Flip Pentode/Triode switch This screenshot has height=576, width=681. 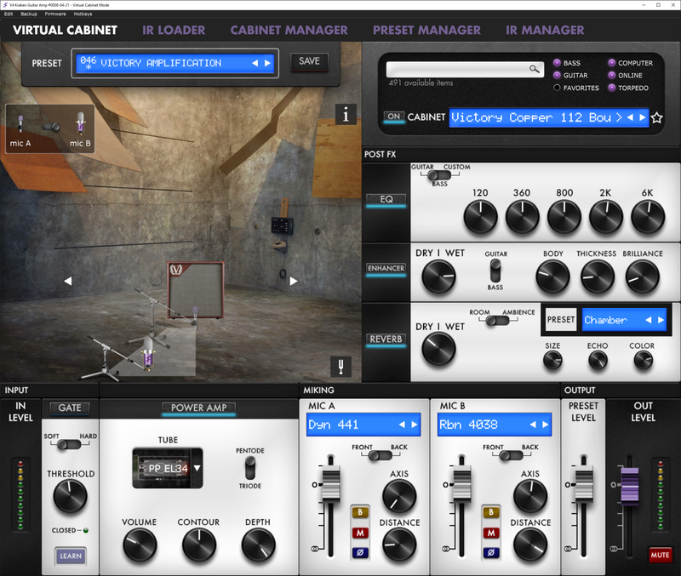tap(250, 468)
